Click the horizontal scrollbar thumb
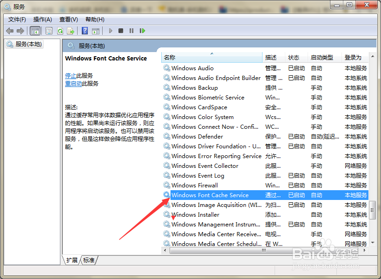381x279 pixels. click(x=264, y=250)
